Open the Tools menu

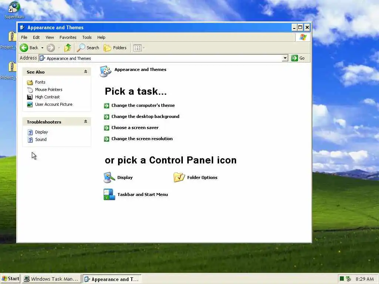tap(87, 37)
